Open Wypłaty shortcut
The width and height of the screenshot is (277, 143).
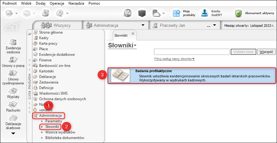(13, 92)
